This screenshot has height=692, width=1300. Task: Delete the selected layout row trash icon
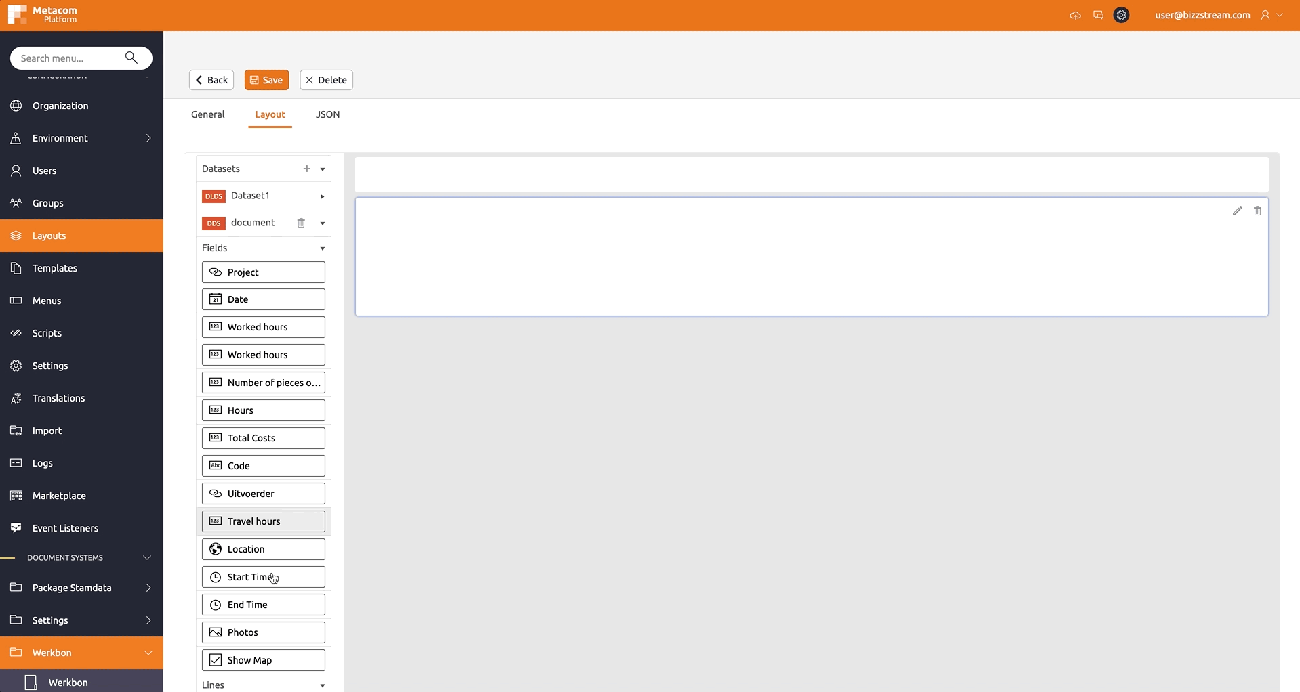tap(1257, 211)
